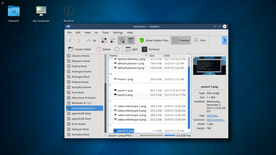
Task: Select file video-mkinitcpio-1.png
Action: click(x=132, y=106)
